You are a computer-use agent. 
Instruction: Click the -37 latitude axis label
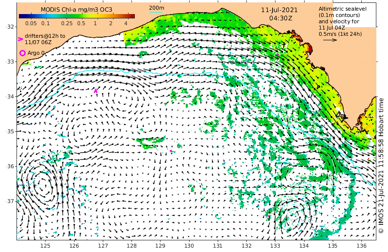point(10,201)
